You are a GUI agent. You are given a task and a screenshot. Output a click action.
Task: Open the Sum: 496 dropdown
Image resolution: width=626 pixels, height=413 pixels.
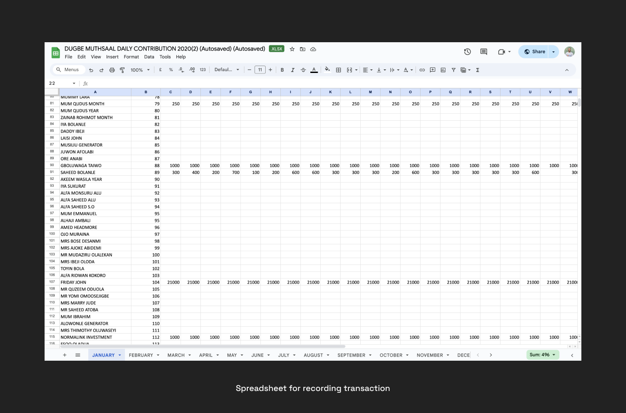click(x=543, y=355)
